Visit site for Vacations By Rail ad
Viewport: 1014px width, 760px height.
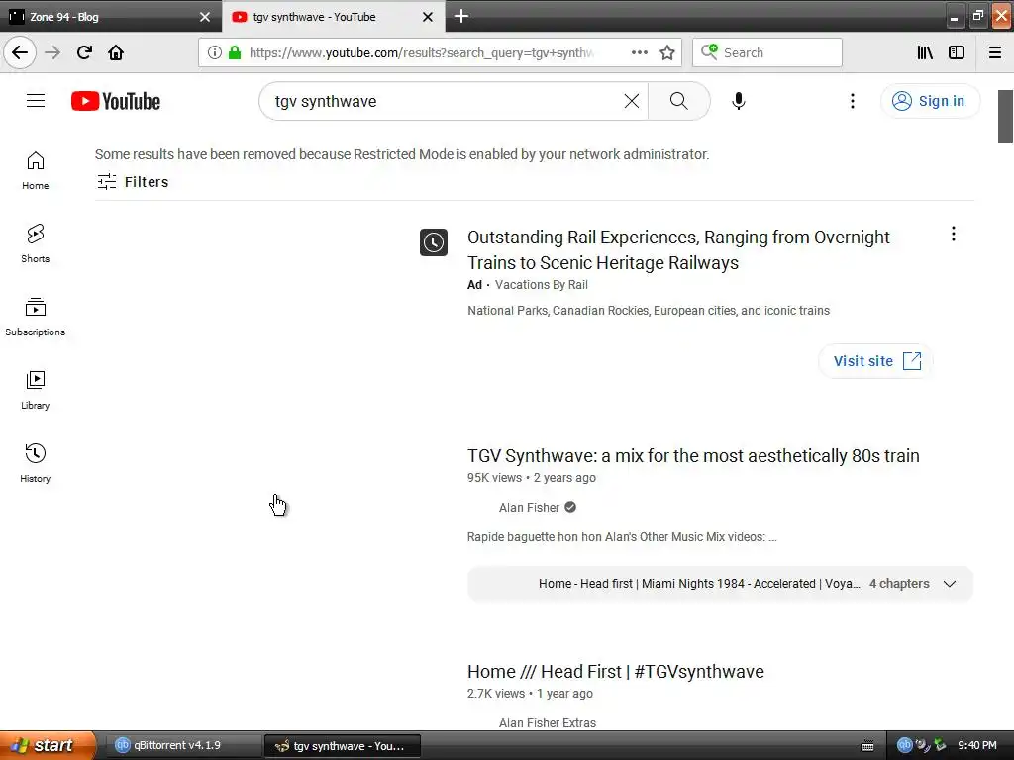pyautogui.click(x=876, y=360)
